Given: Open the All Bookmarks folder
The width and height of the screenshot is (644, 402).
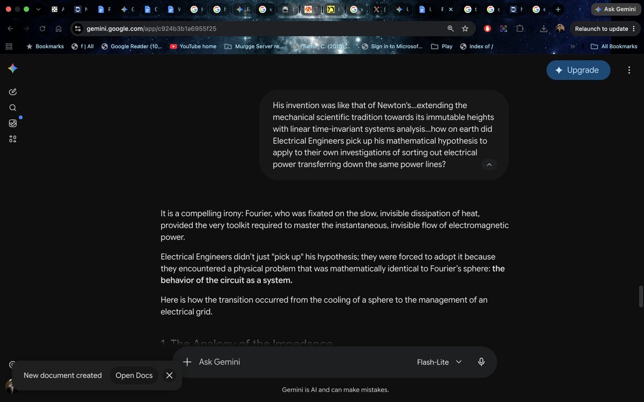Looking at the screenshot, I should (614, 47).
